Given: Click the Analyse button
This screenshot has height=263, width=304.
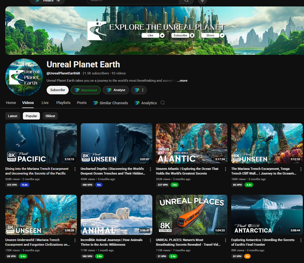Looking at the screenshot, I should (x=116, y=90).
